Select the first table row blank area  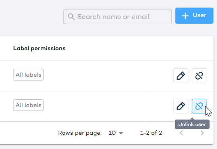pos(107,76)
